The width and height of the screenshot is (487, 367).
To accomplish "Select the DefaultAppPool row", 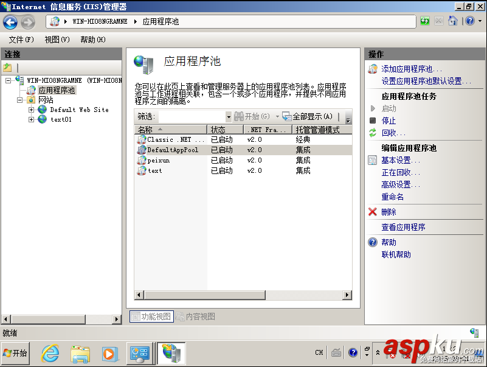I will tap(243, 150).
